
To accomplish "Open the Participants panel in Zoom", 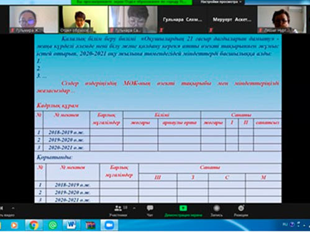I will click(119, 211).
